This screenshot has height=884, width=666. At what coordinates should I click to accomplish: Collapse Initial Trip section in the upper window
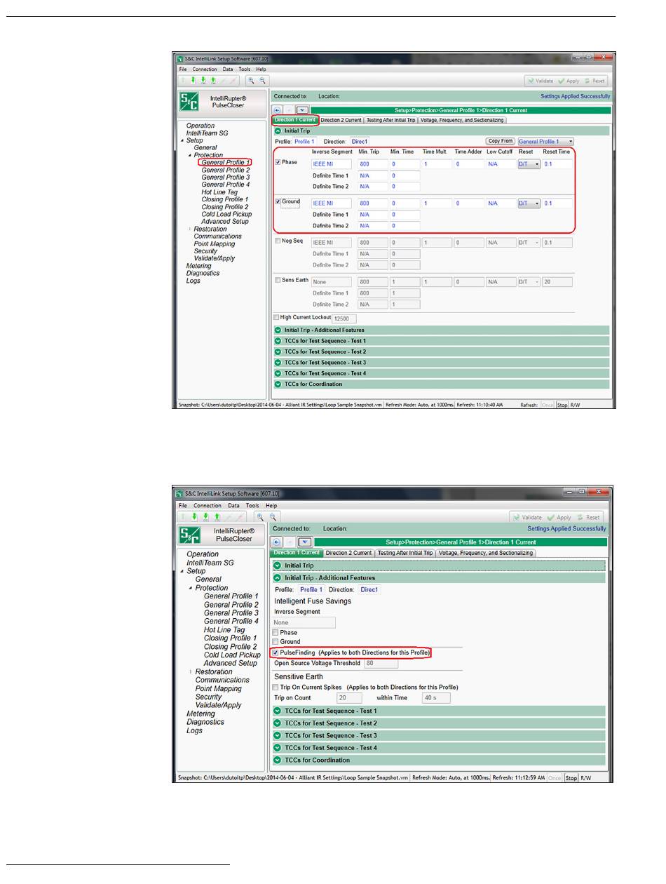pyautogui.click(x=278, y=130)
